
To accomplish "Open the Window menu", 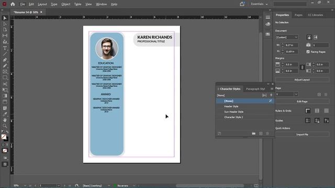I will [101, 4].
